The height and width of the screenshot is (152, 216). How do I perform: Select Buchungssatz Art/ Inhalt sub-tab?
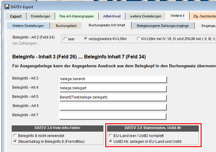click(x=107, y=25)
